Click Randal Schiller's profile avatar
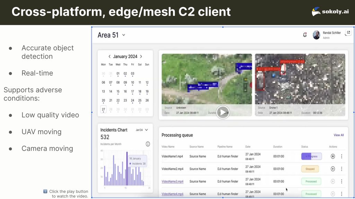The image size is (355, 199). coord(316,35)
